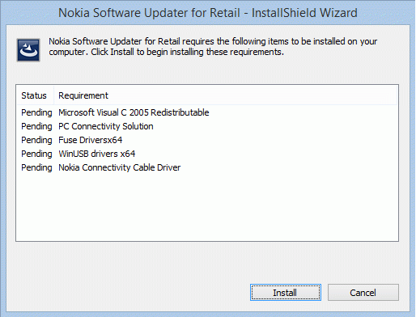The width and height of the screenshot is (416, 317).
Task: Select the Requirement column header
Action: pyautogui.click(x=83, y=95)
